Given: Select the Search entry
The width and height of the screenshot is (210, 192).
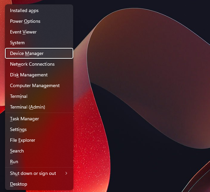Looking at the screenshot, I should (39, 151).
